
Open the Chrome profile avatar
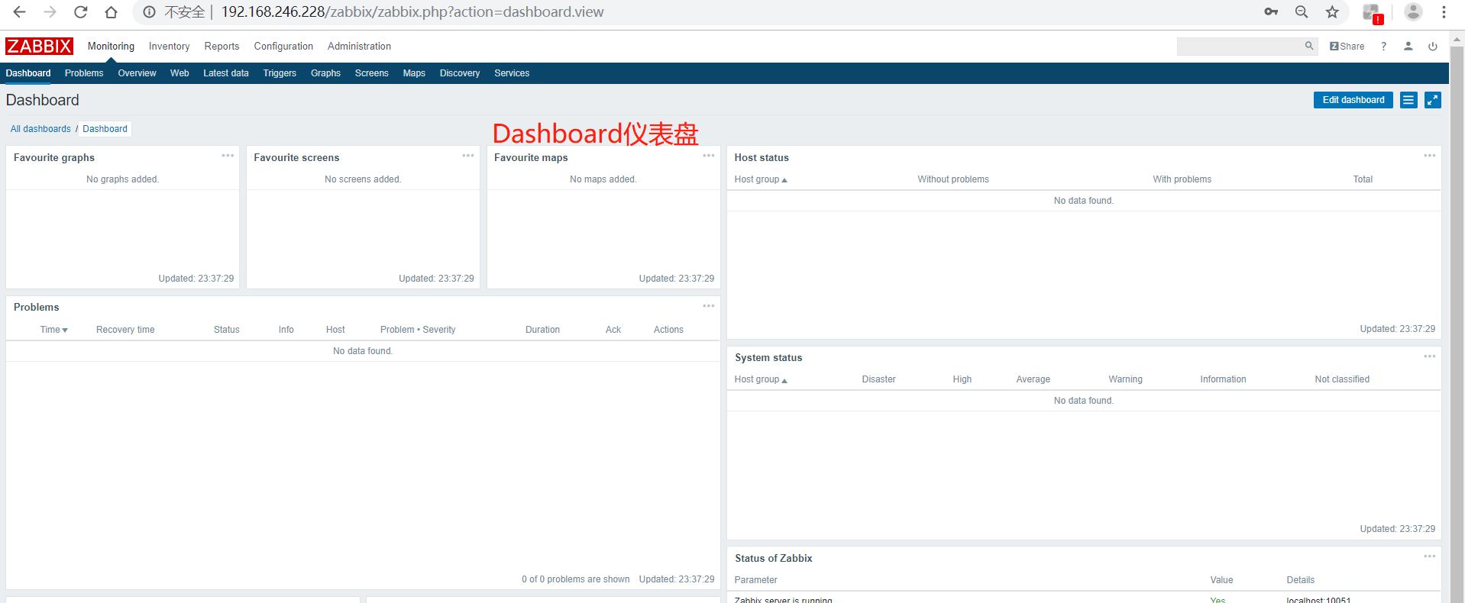1413,11
